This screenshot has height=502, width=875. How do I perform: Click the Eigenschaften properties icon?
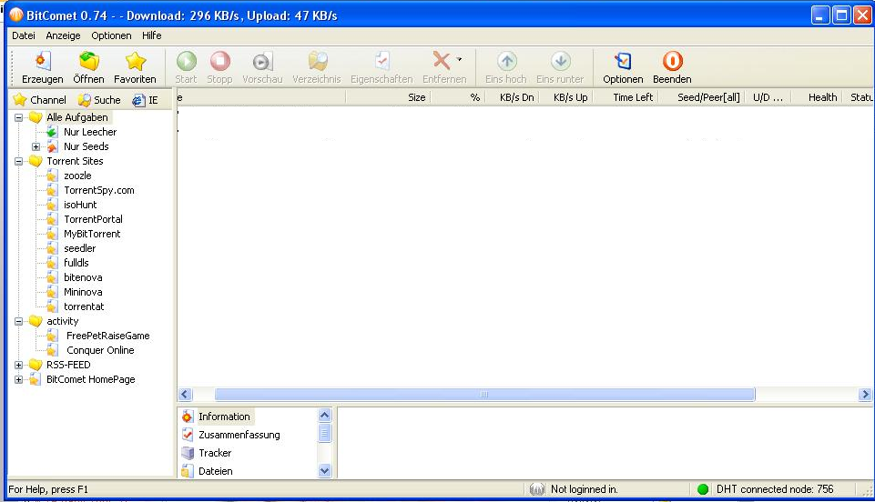pyautogui.click(x=382, y=61)
